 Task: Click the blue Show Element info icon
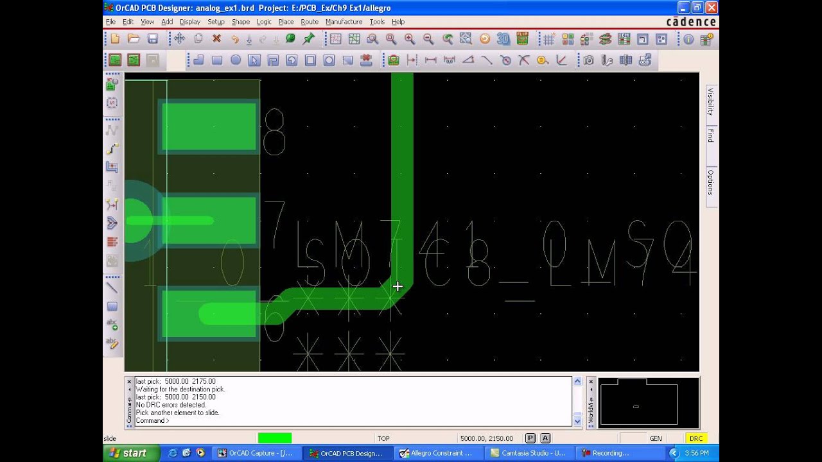(x=688, y=39)
